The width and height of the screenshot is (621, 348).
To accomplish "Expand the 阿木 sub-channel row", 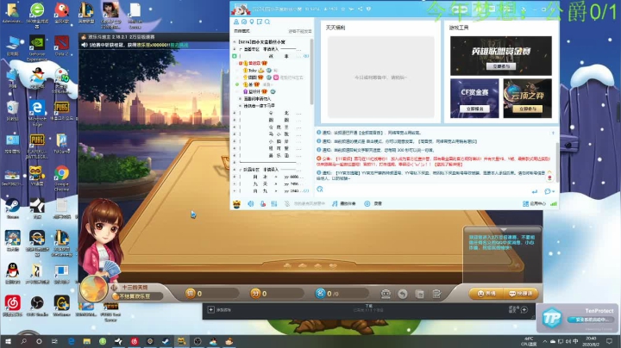I will click(235, 177).
